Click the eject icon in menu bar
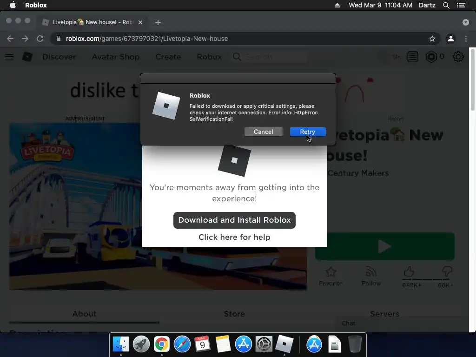This screenshot has height=357, width=476. click(337, 5)
